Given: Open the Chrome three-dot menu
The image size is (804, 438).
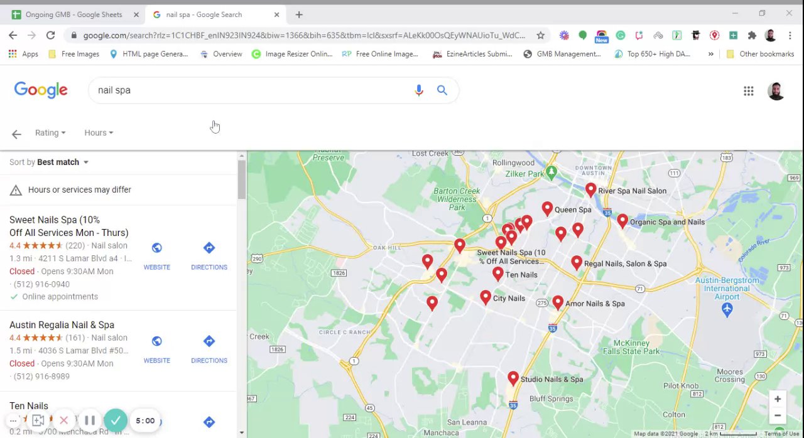Looking at the screenshot, I should (x=790, y=35).
